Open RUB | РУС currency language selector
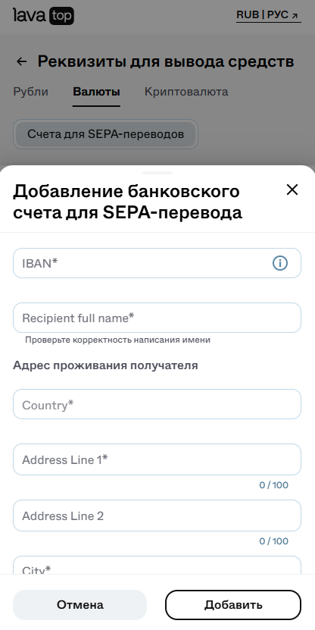This screenshot has height=630, width=315. click(269, 15)
